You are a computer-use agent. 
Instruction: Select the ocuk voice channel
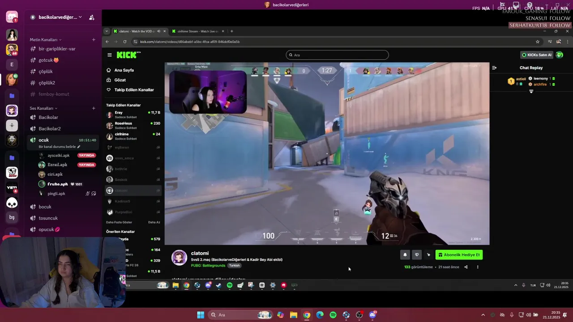click(x=44, y=140)
